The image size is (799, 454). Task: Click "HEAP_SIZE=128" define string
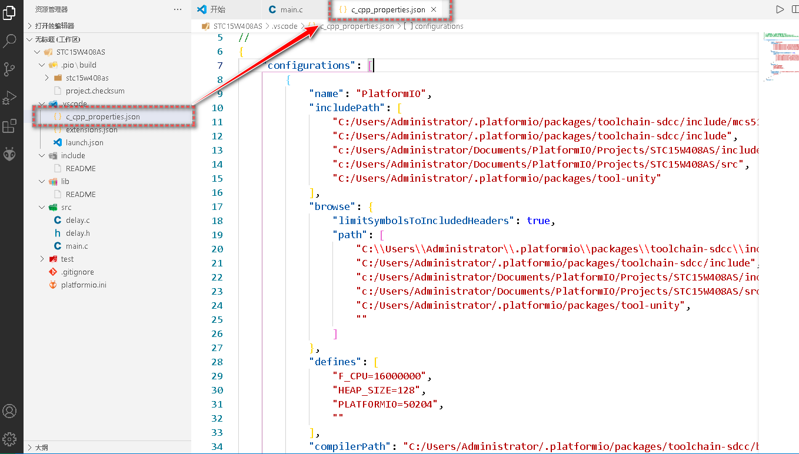(376, 390)
